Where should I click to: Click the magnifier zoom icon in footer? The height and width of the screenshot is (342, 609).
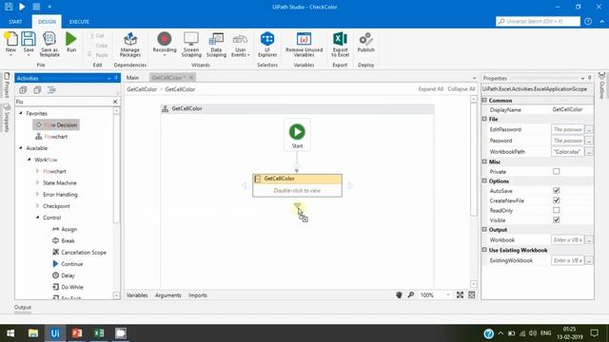pos(410,295)
